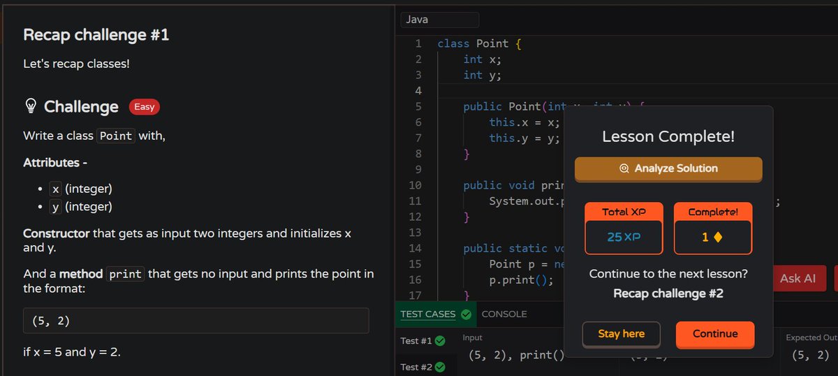
Task: Open the Ask AI assistant
Action: [x=797, y=278]
